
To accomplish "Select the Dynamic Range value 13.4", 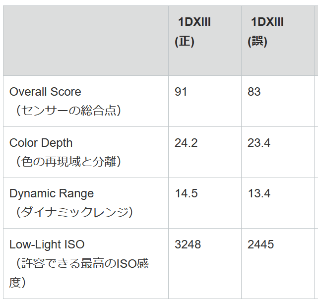I will [259, 193].
